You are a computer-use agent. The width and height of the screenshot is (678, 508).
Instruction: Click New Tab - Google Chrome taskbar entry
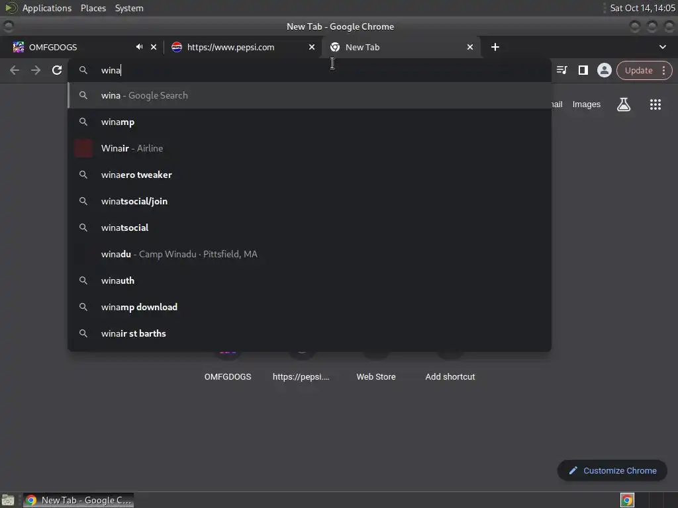click(x=79, y=500)
